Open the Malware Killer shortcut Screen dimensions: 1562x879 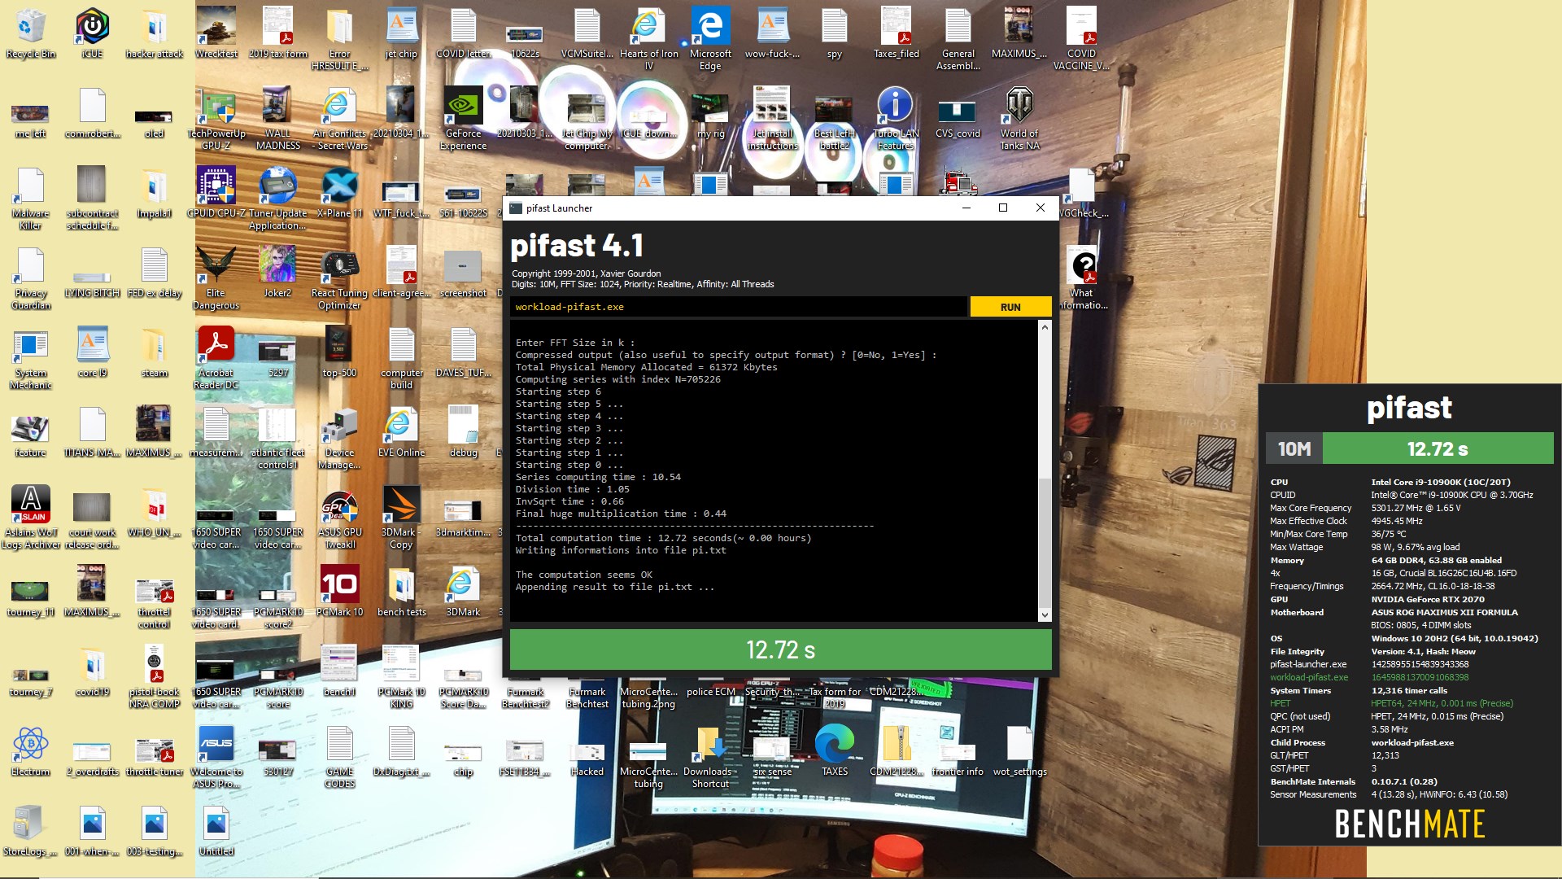coord(31,199)
